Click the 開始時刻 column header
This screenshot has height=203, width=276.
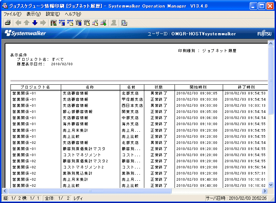(x=198, y=87)
